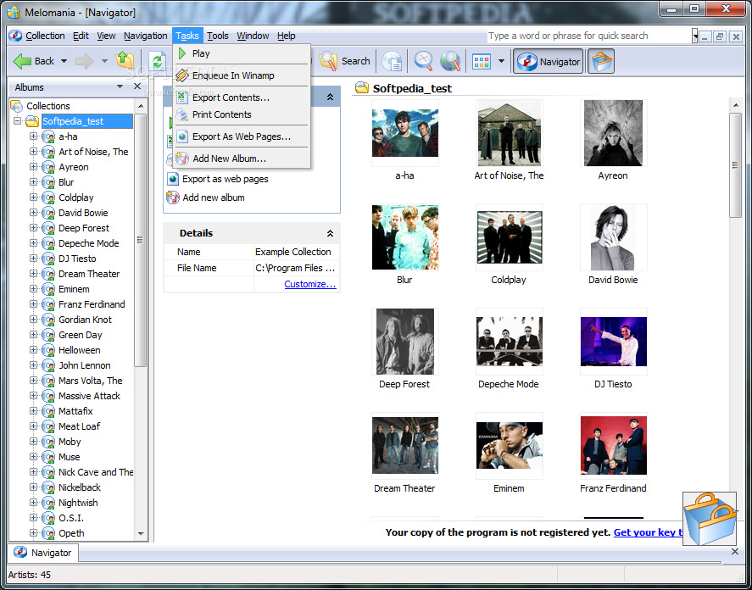The image size is (752, 590).
Task: Click the Get your key registration link
Action: (x=648, y=532)
